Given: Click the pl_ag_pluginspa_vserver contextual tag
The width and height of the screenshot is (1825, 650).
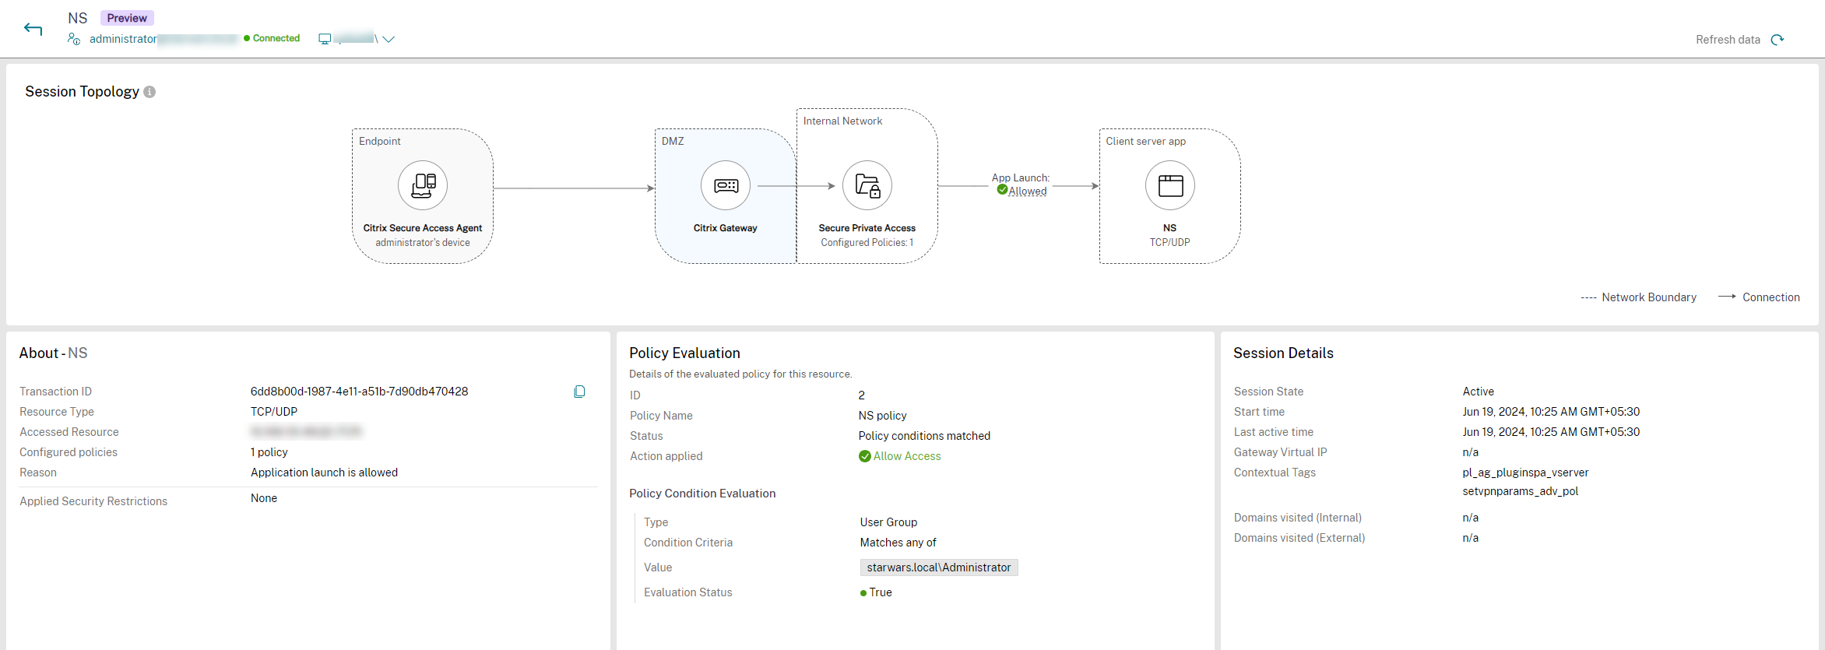Looking at the screenshot, I should click(x=1525, y=473).
